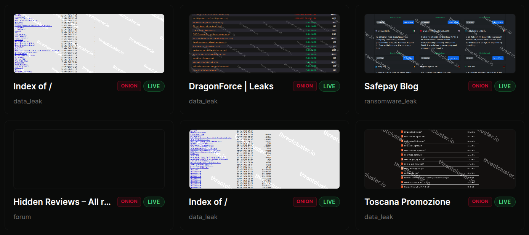Open the Index of / title beside Toscana Promozione

coord(208,202)
